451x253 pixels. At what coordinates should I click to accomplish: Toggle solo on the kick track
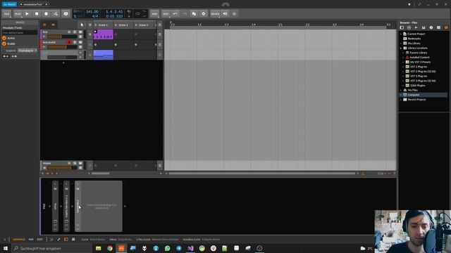(75, 32)
